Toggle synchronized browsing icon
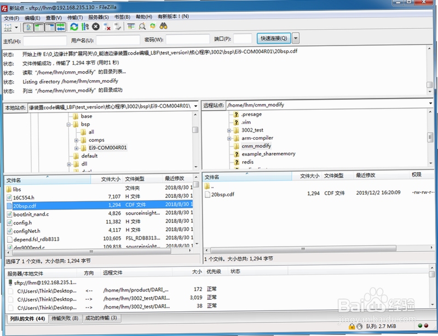Screen dimensions: 438x336 153,26
